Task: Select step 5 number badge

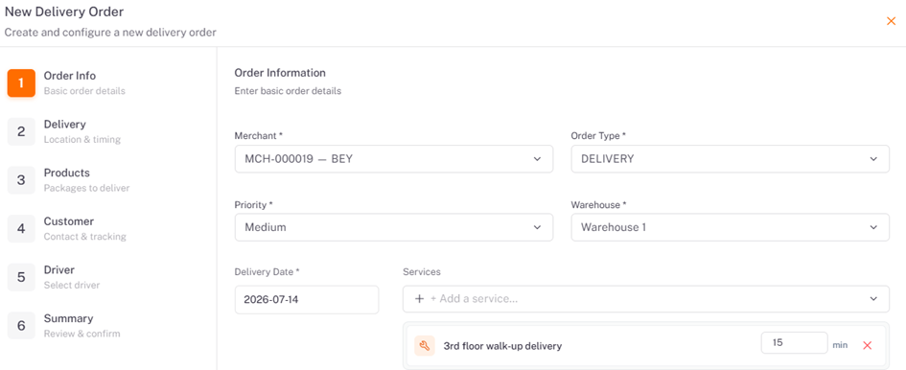Action: point(21,277)
